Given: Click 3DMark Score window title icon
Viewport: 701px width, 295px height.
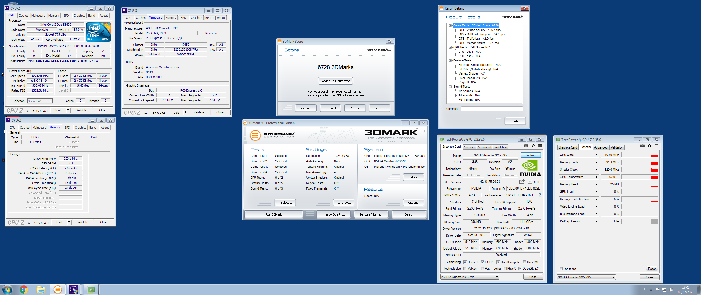Looking at the screenshot, I should coord(280,41).
